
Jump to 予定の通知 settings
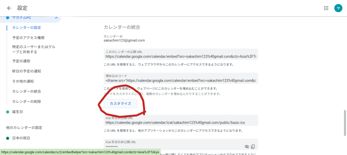pyautogui.click(x=21, y=61)
